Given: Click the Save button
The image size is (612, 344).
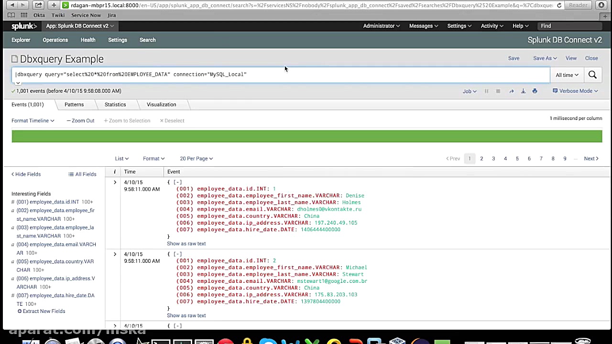Looking at the screenshot, I should (514, 58).
